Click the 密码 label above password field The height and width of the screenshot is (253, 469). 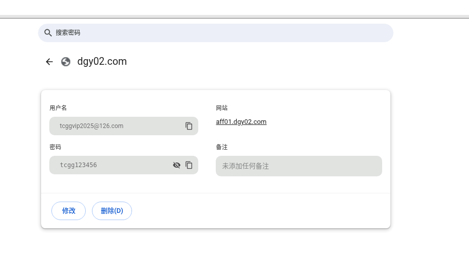[55, 147]
